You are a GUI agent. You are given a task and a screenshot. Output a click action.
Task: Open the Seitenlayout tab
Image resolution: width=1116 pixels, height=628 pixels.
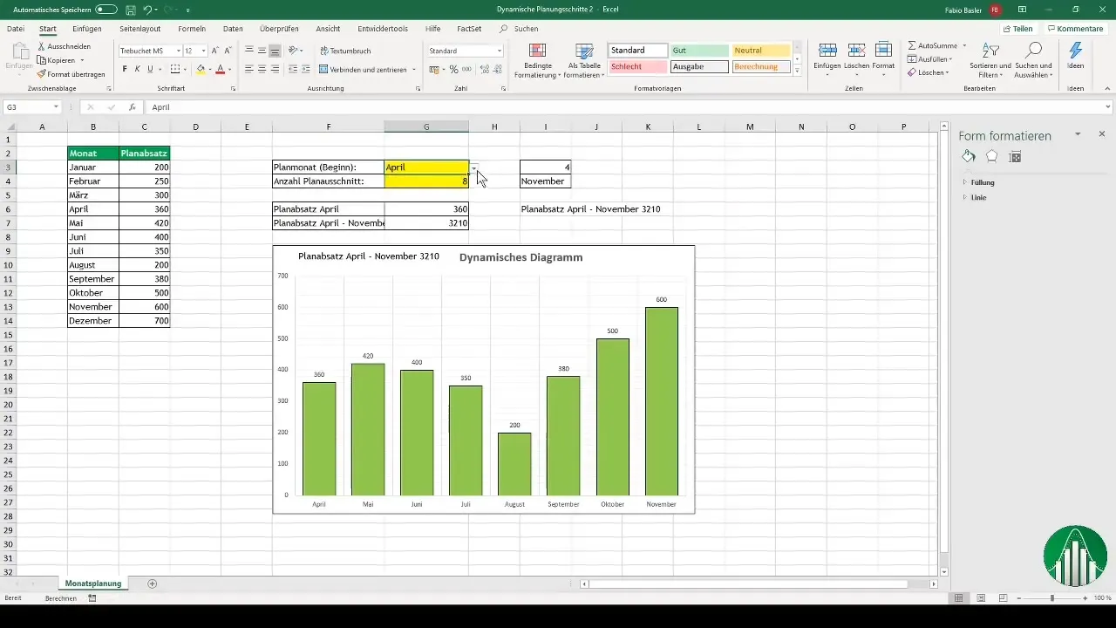coord(140,29)
